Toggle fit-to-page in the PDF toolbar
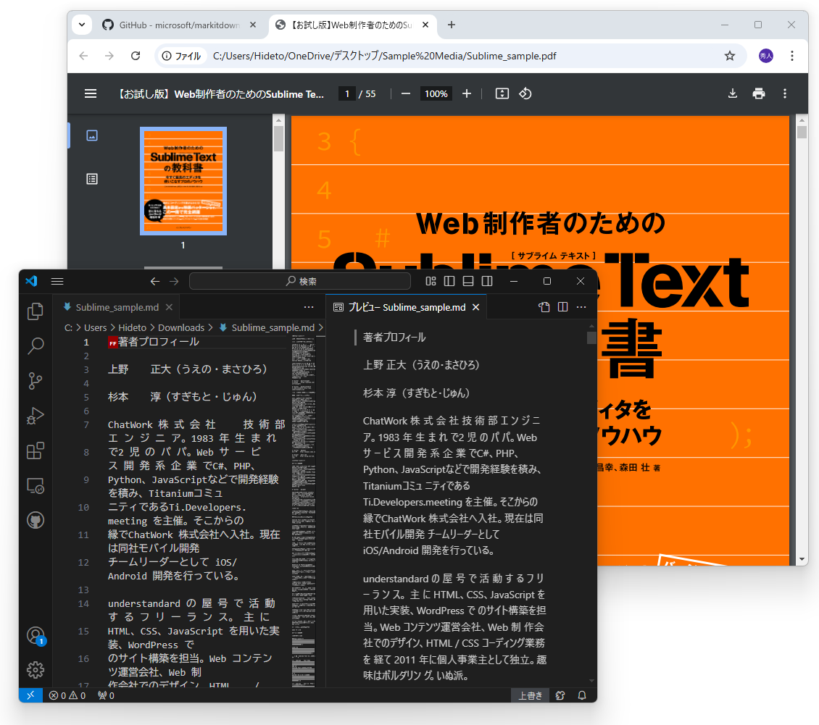 pos(502,93)
